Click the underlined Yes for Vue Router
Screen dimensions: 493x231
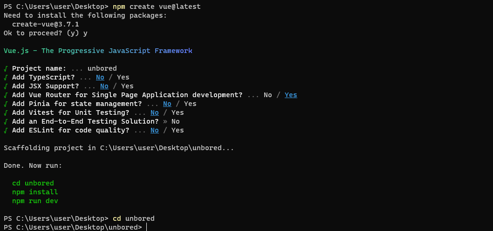pos(291,95)
